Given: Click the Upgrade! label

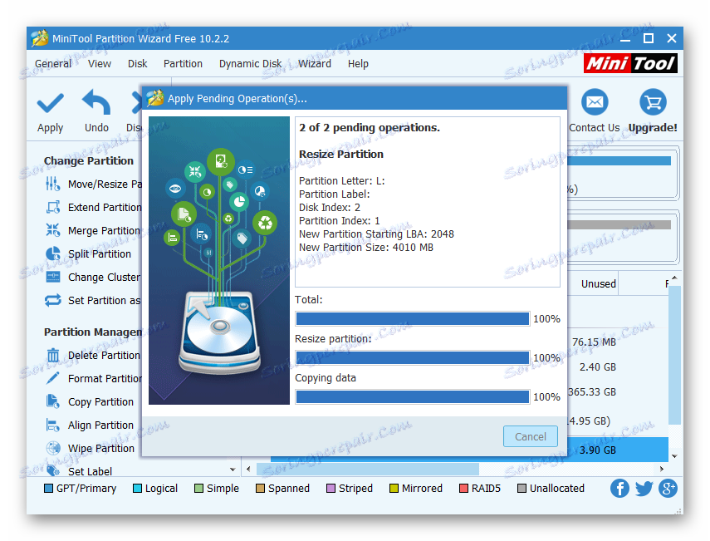Looking at the screenshot, I should (x=653, y=128).
